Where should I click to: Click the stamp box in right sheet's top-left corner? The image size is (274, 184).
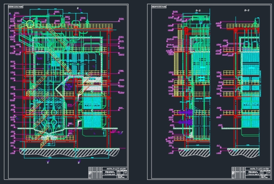pyautogui.click(x=159, y=7)
